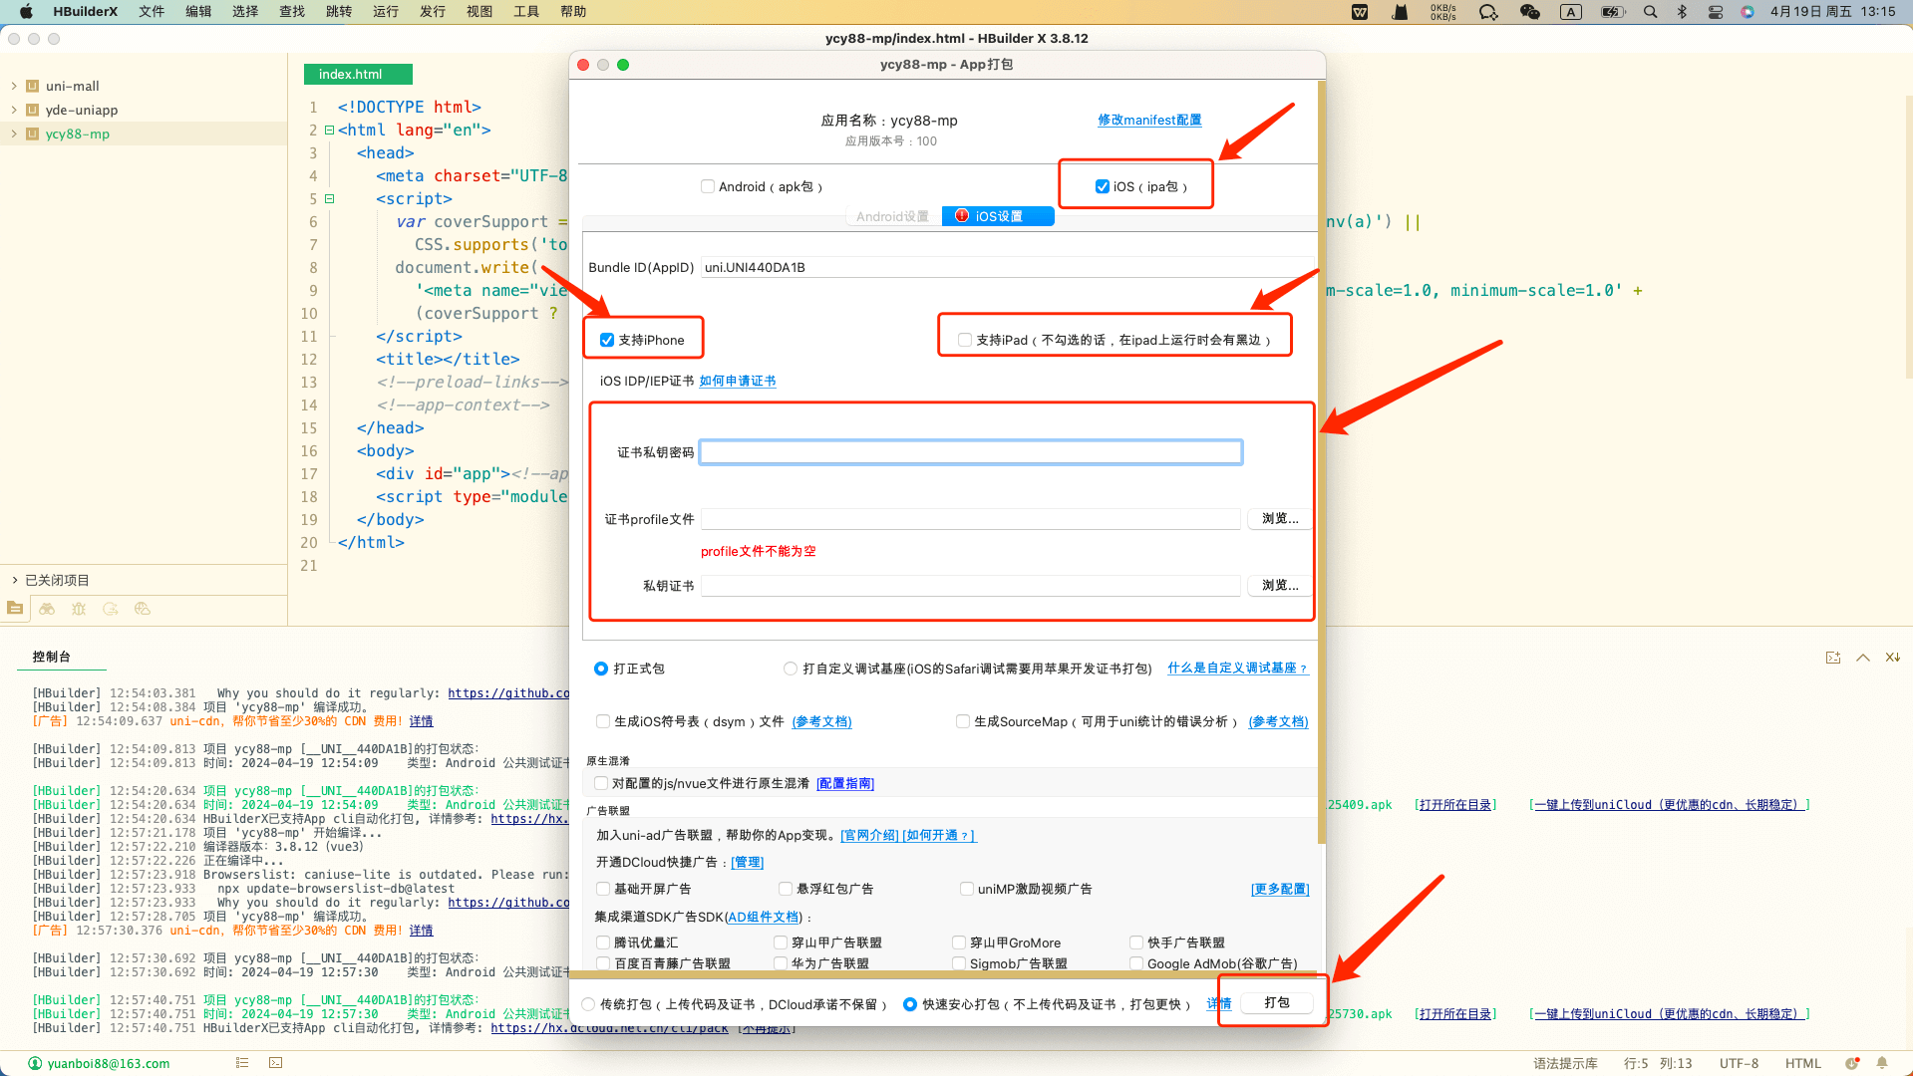The height and width of the screenshot is (1076, 1913).
Task: Open the 运行 menu in menu bar
Action: tap(385, 12)
